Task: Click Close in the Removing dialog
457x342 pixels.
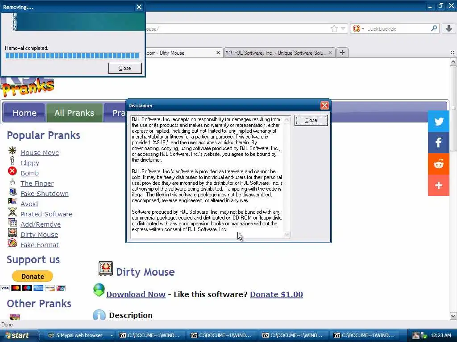Action: click(x=125, y=68)
